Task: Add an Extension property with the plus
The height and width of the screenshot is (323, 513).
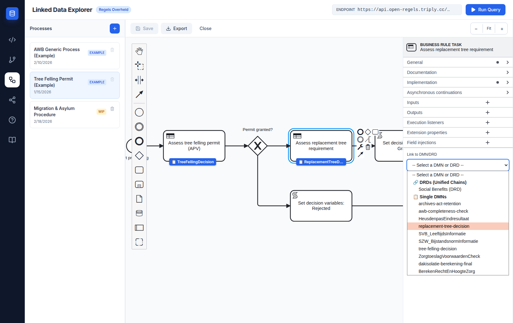Action: pos(487,133)
